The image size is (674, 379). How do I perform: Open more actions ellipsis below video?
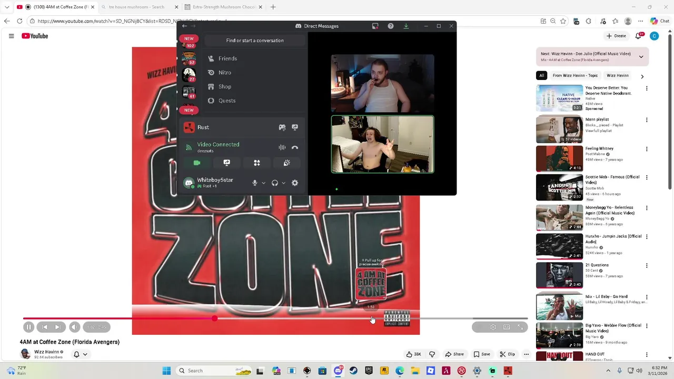point(526,354)
